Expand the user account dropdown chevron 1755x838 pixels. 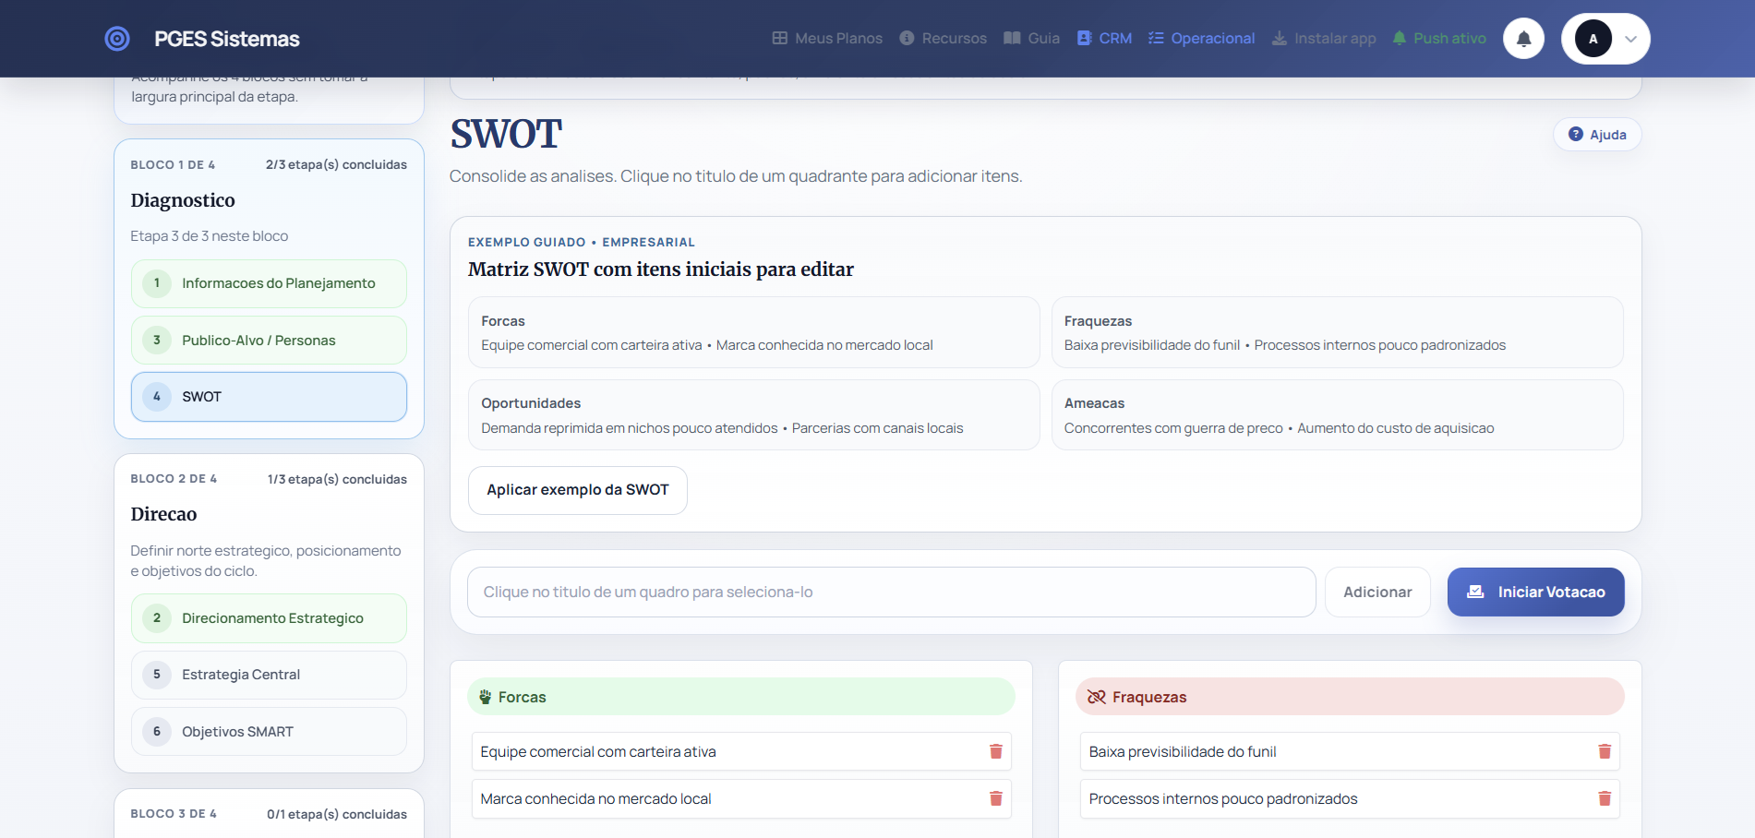1630,39
